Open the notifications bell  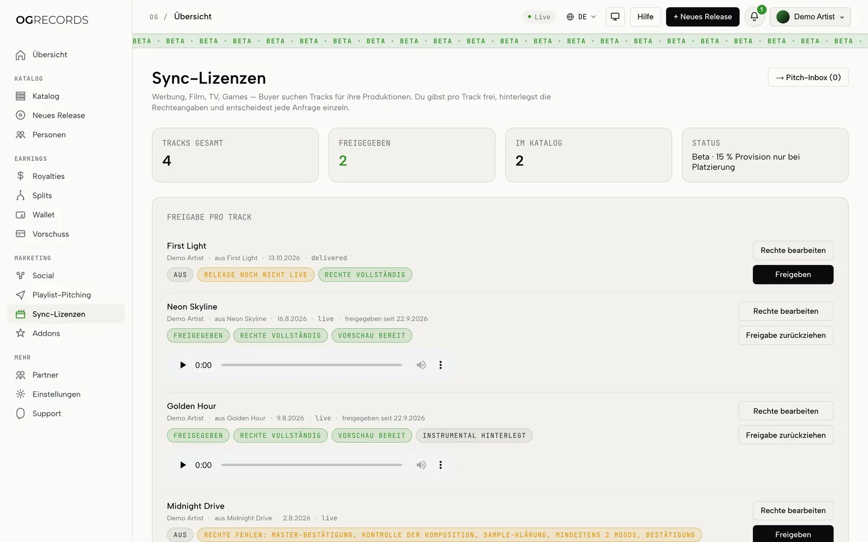754,17
